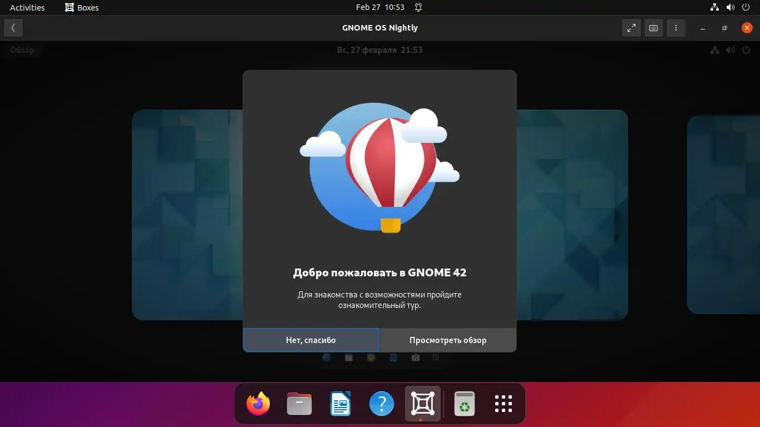Click guest VM volume icon

731,50
